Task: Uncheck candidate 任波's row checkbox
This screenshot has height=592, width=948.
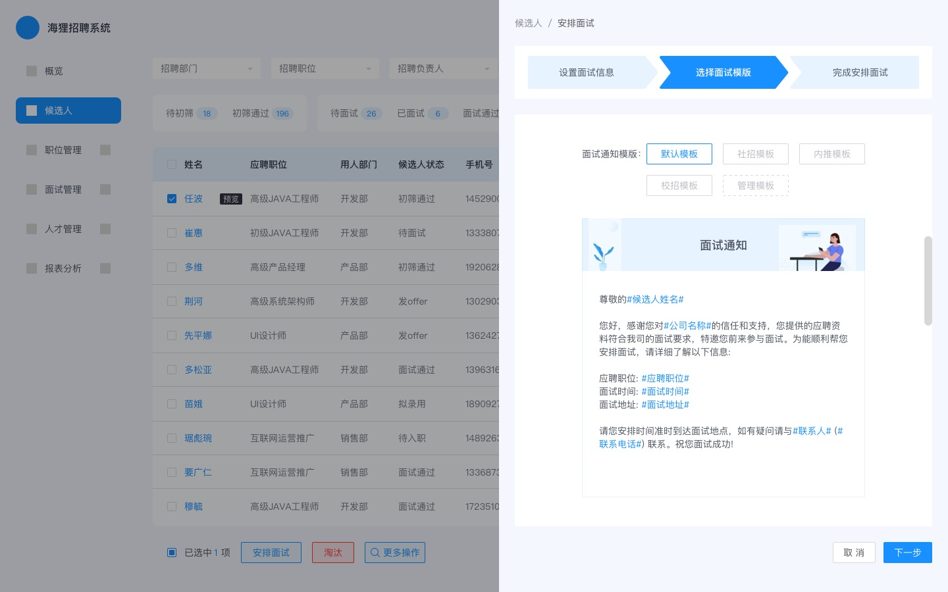Action: [x=172, y=199]
